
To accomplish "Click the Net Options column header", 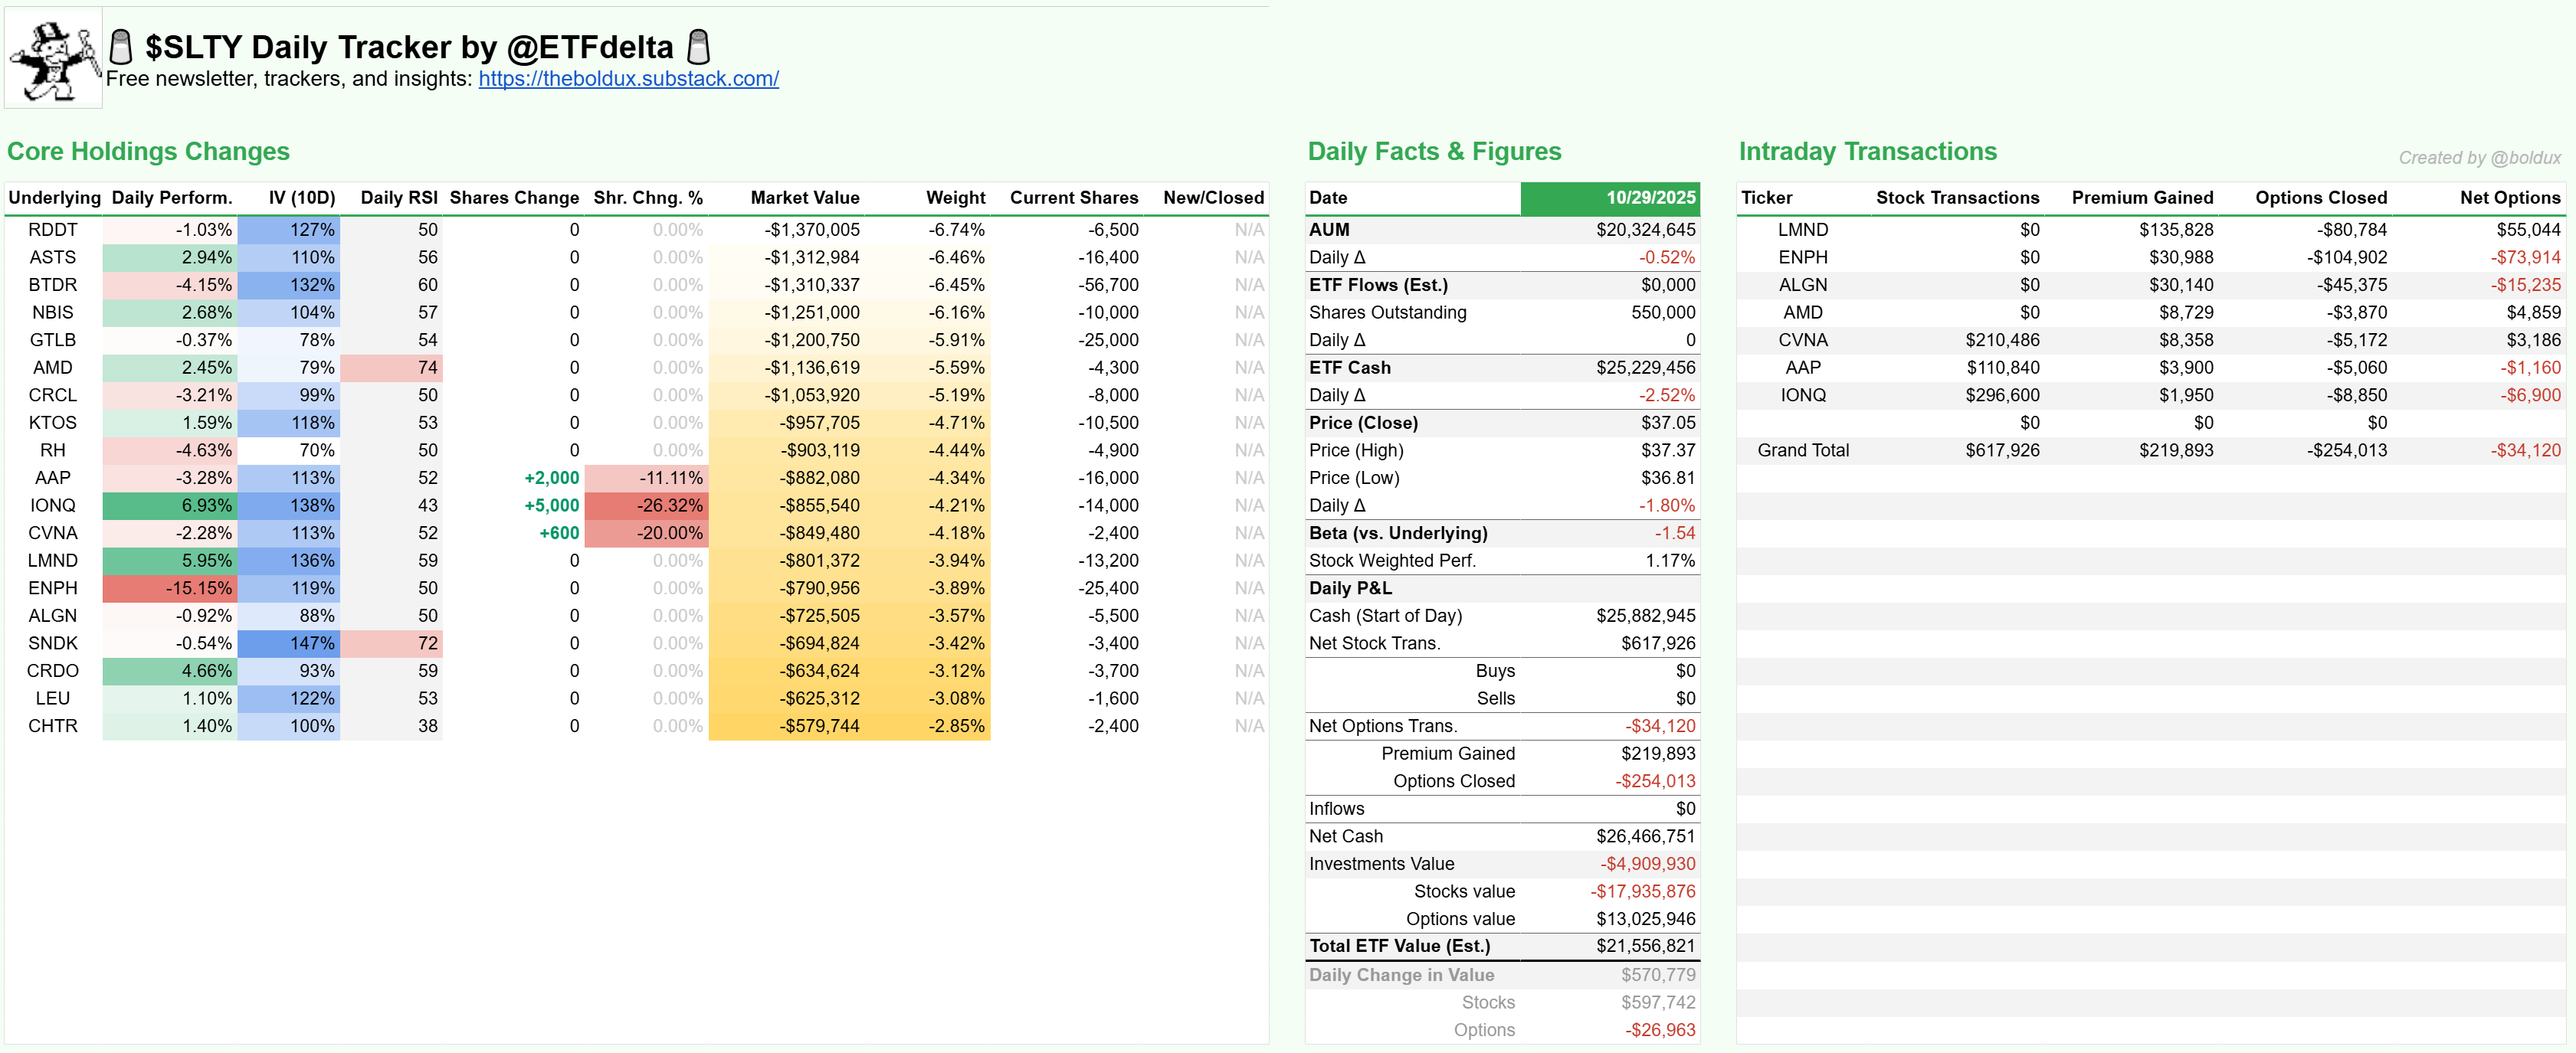I will (2509, 198).
